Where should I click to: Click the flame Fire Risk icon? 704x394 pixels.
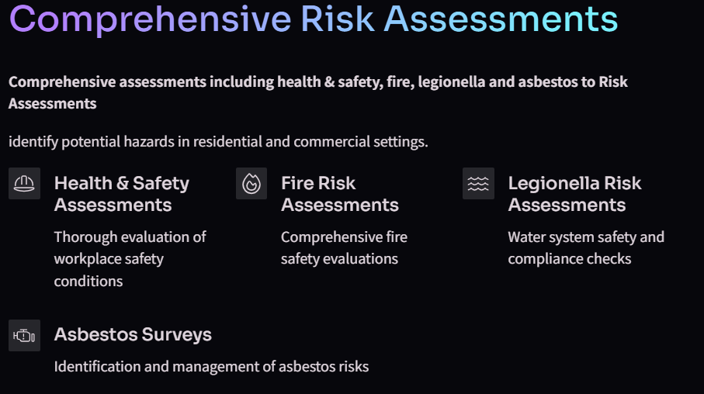point(251,184)
